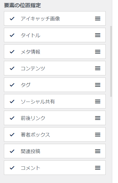Click the drag handle for ソーシャル共有
118x183 pixels.
tap(98, 101)
